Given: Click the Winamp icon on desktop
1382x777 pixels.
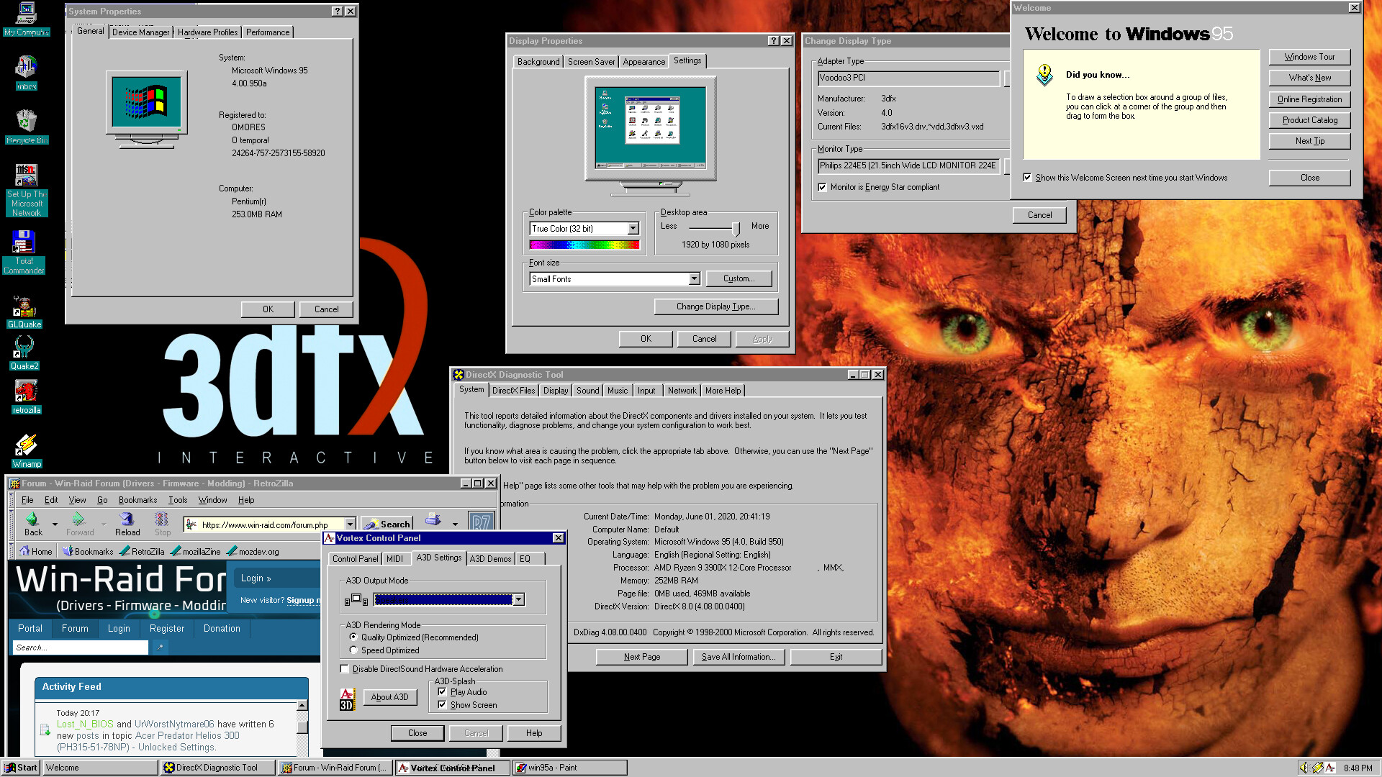Looking at the screenshot, I should click(x=26, y=447).
